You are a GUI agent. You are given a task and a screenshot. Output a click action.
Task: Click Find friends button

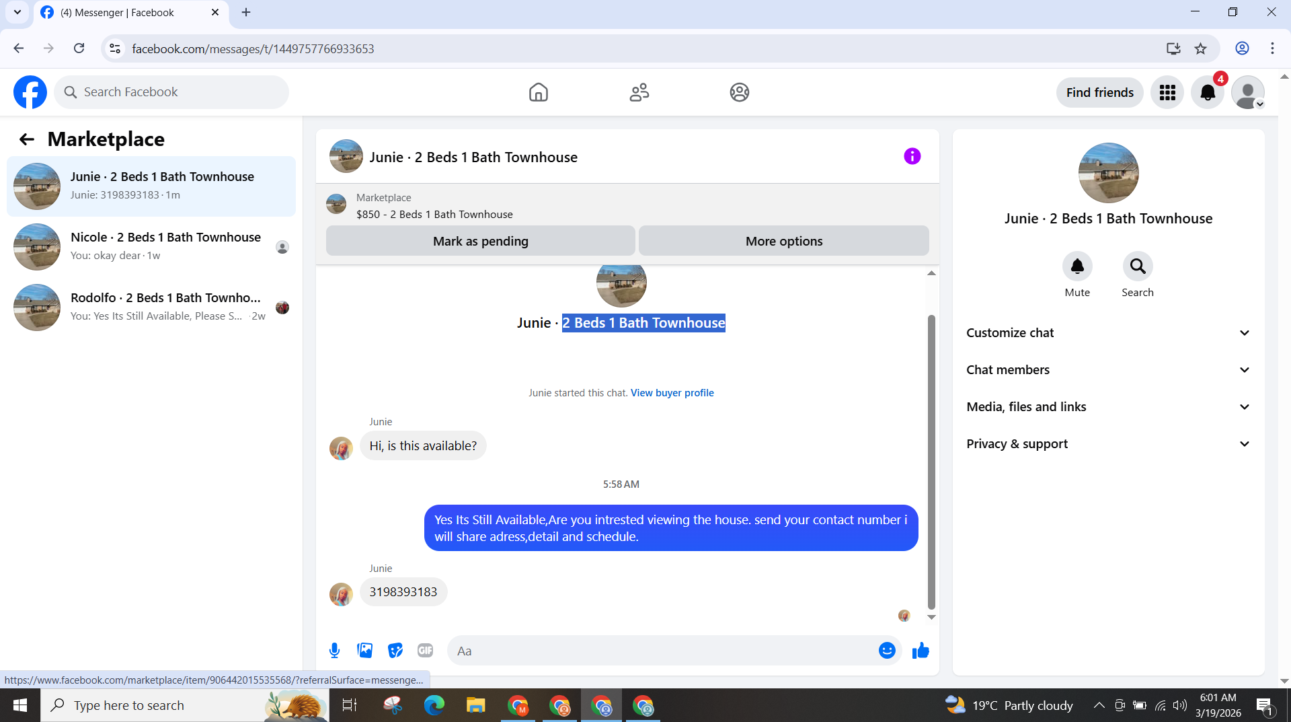tap(1099, 92)
